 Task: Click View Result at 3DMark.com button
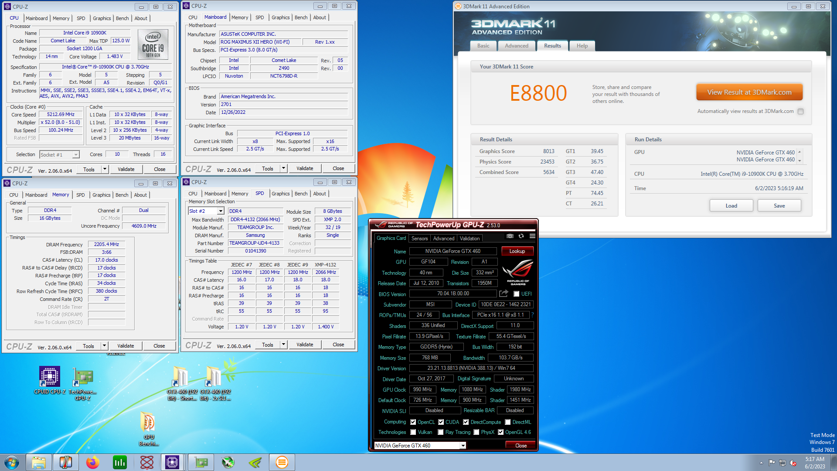pos(749,92)
